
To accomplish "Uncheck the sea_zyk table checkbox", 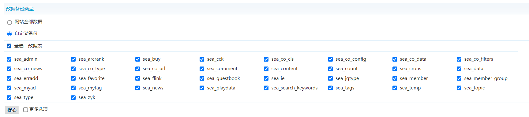I will (73, 98).
